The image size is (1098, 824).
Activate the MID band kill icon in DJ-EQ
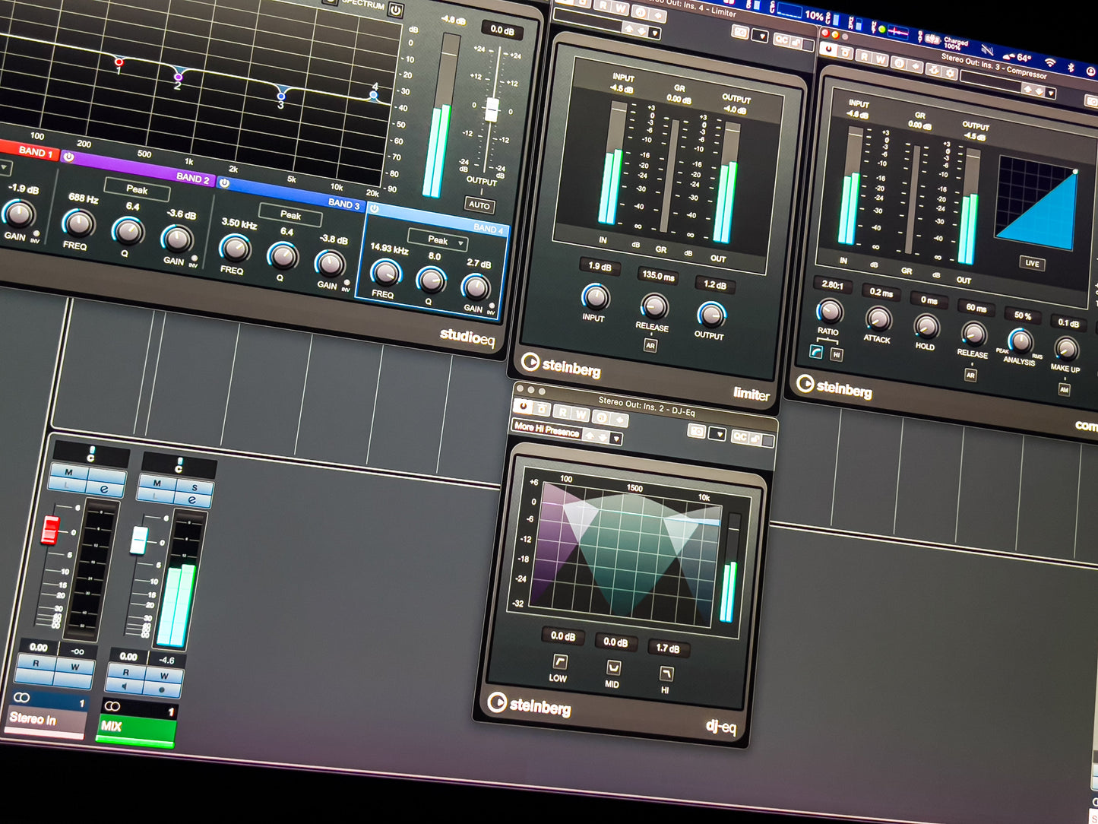point(613,667)
